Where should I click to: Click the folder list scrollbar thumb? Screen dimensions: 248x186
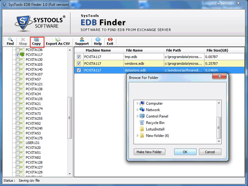pyautogui.click(x=219, y=128)
